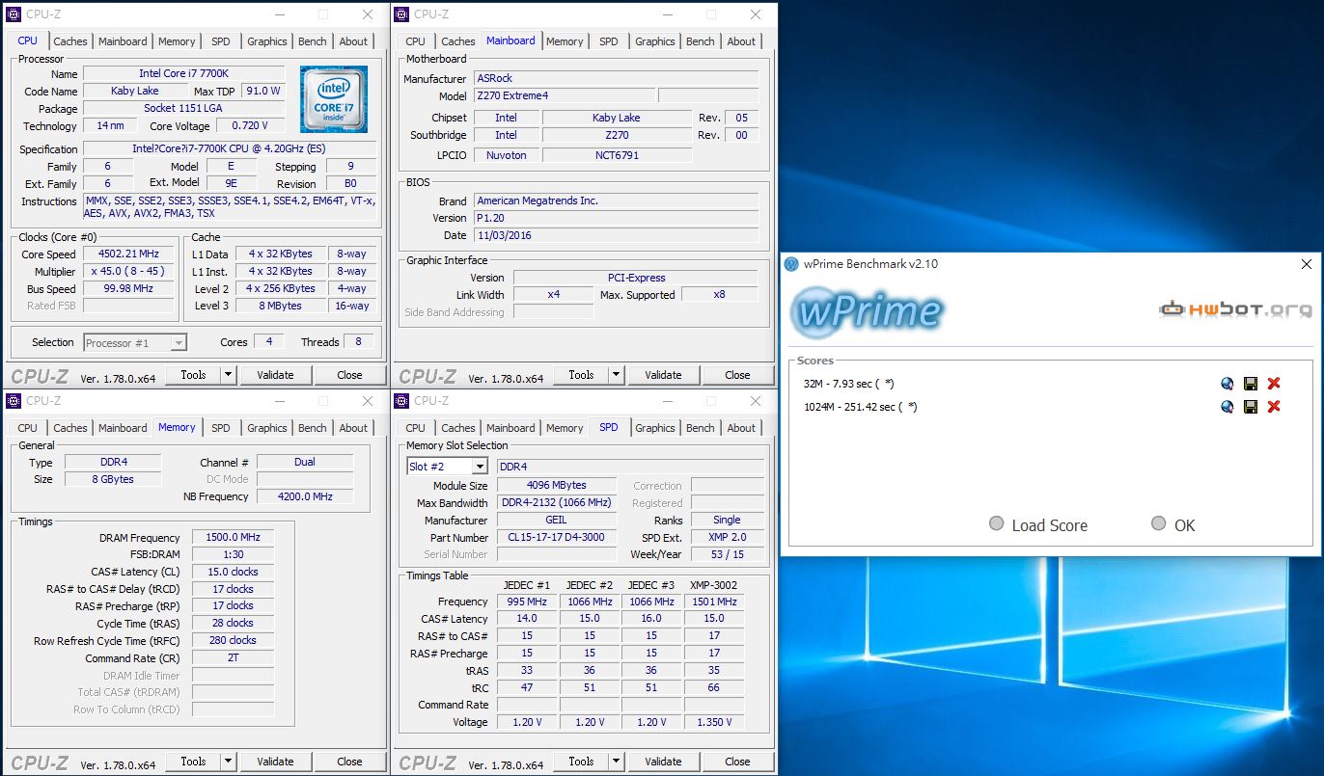The image size is (1324, 776).
Task: Click Validate in the SPD window
Action: [x=663, y=762]
